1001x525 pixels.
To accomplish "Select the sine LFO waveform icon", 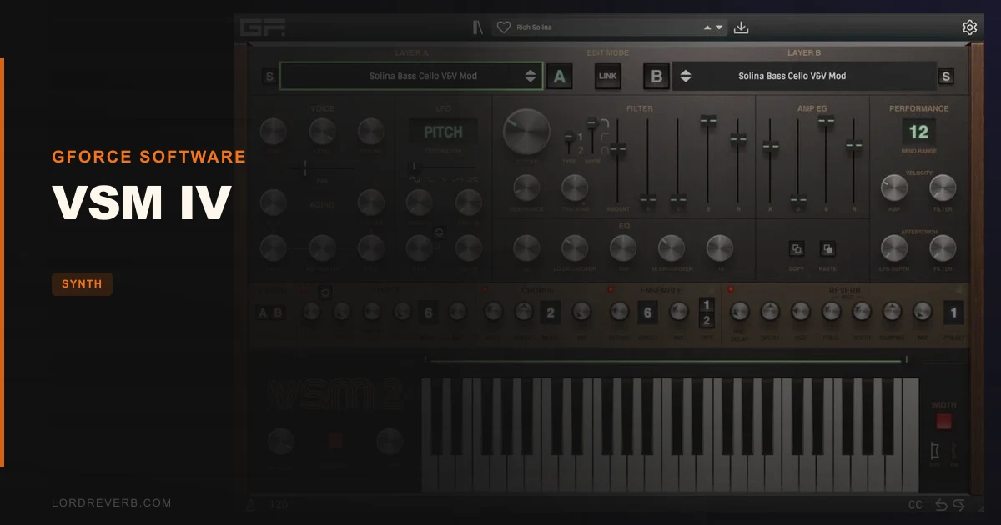I will (x=415, y=178).
